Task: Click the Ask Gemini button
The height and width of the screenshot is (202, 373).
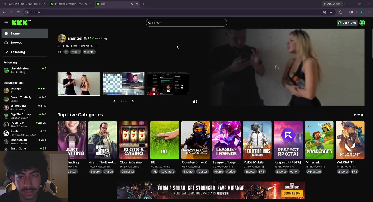Action: [332, 4]
